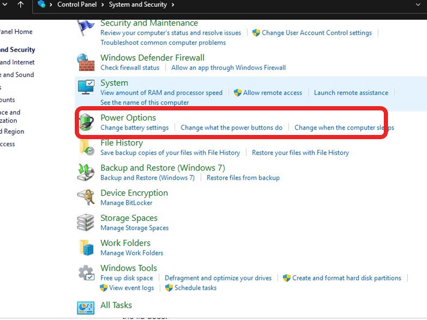The height and width of the screenshot is (320, 427).
Task: Click the Windows Tools gear icon
Action: click(x=86, y=273)
